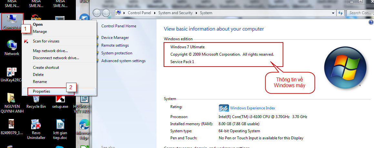The width and height of the screenshot is (374, 148).
Task: Click Control Panel breadcrumb in address bar
Action: 139,13
